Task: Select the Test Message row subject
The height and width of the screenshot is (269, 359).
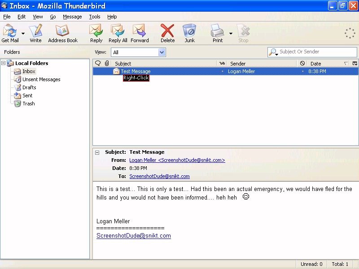Action: [136, 71]
